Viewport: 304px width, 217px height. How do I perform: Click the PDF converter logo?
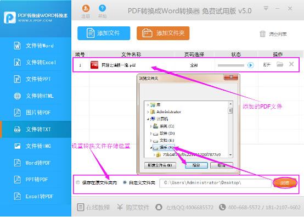(10, 18)
